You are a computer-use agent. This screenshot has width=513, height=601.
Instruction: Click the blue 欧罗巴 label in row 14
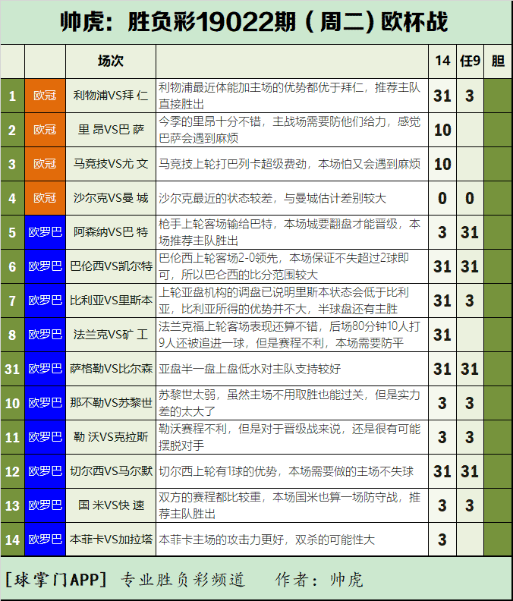click(x=45, y=540)
